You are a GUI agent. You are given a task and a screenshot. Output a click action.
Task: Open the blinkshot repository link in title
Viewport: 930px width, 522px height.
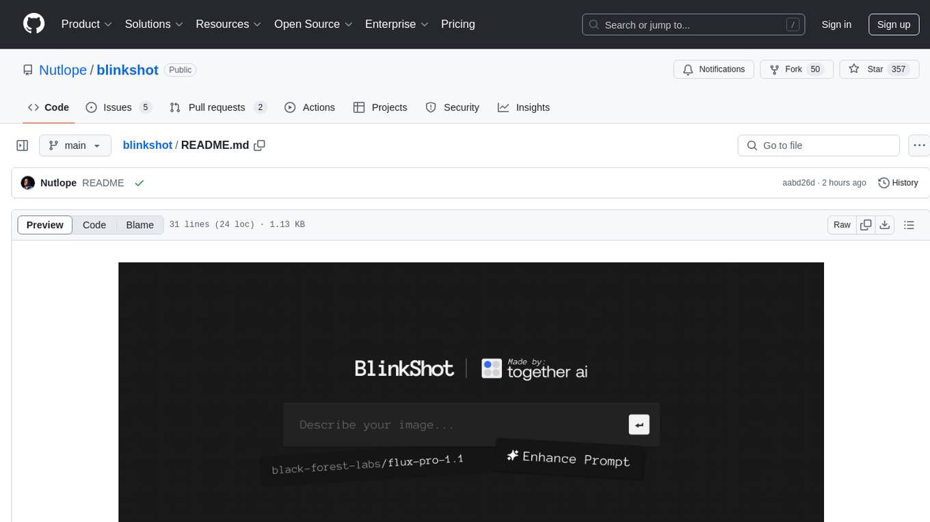click(x=127, y=70)
